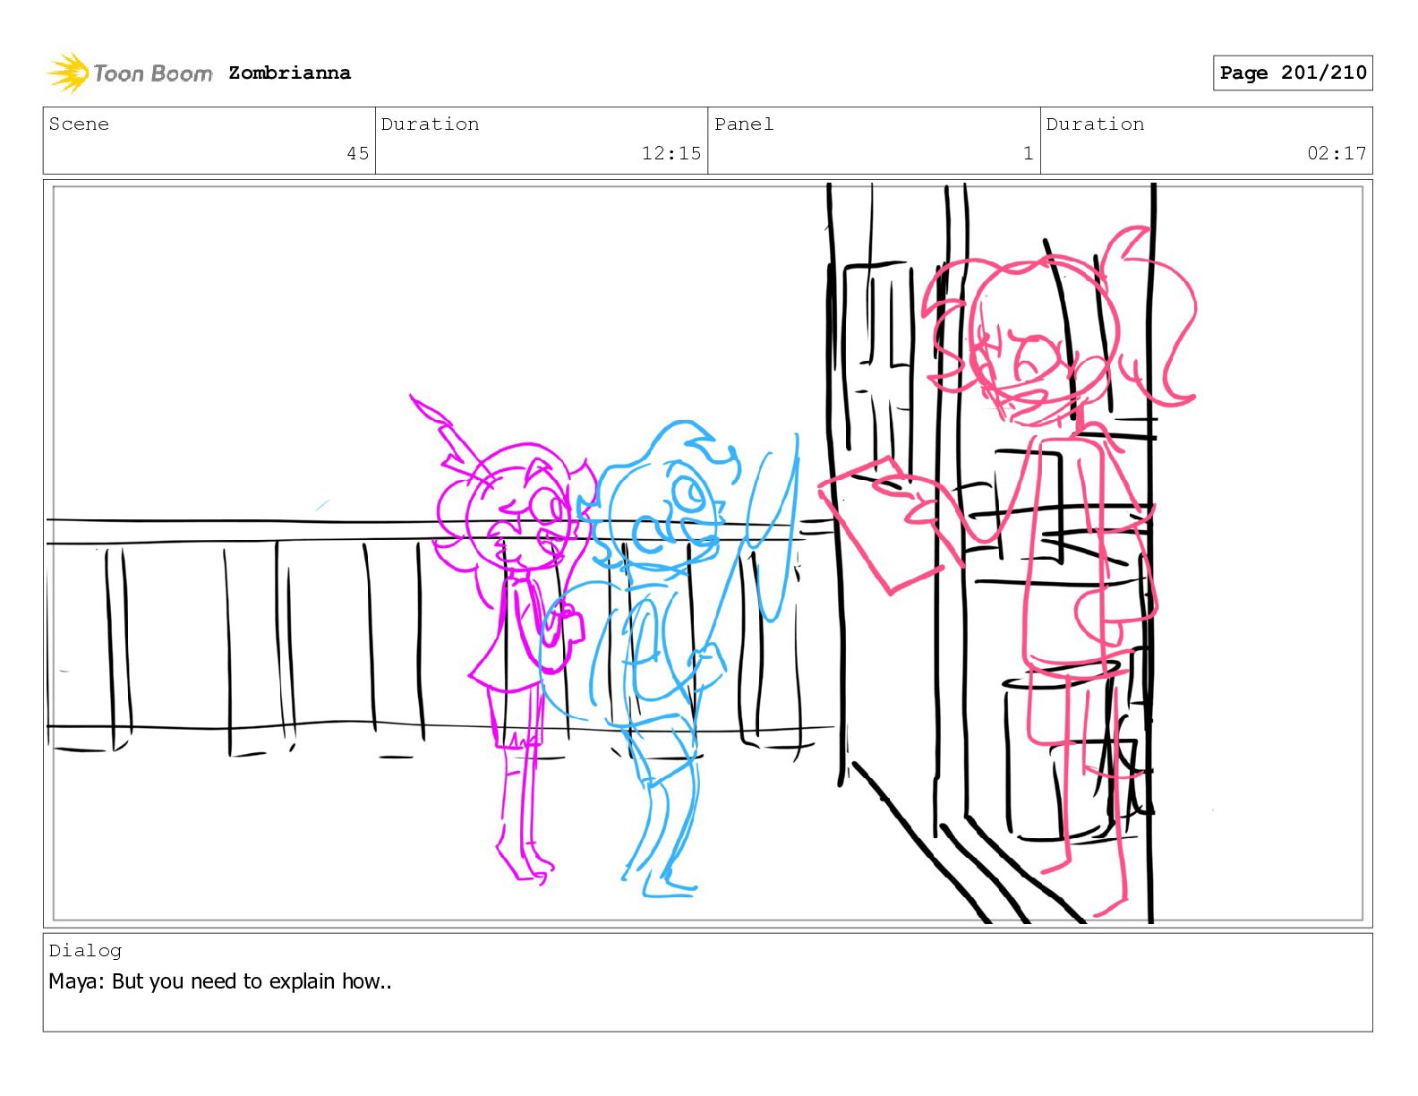This screenshot has width=1418, height=1096.
Task: Select the scene number 45
Action: coord(358,153)
